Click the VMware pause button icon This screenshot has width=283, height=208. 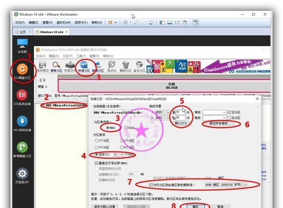(x=110, y=22)
